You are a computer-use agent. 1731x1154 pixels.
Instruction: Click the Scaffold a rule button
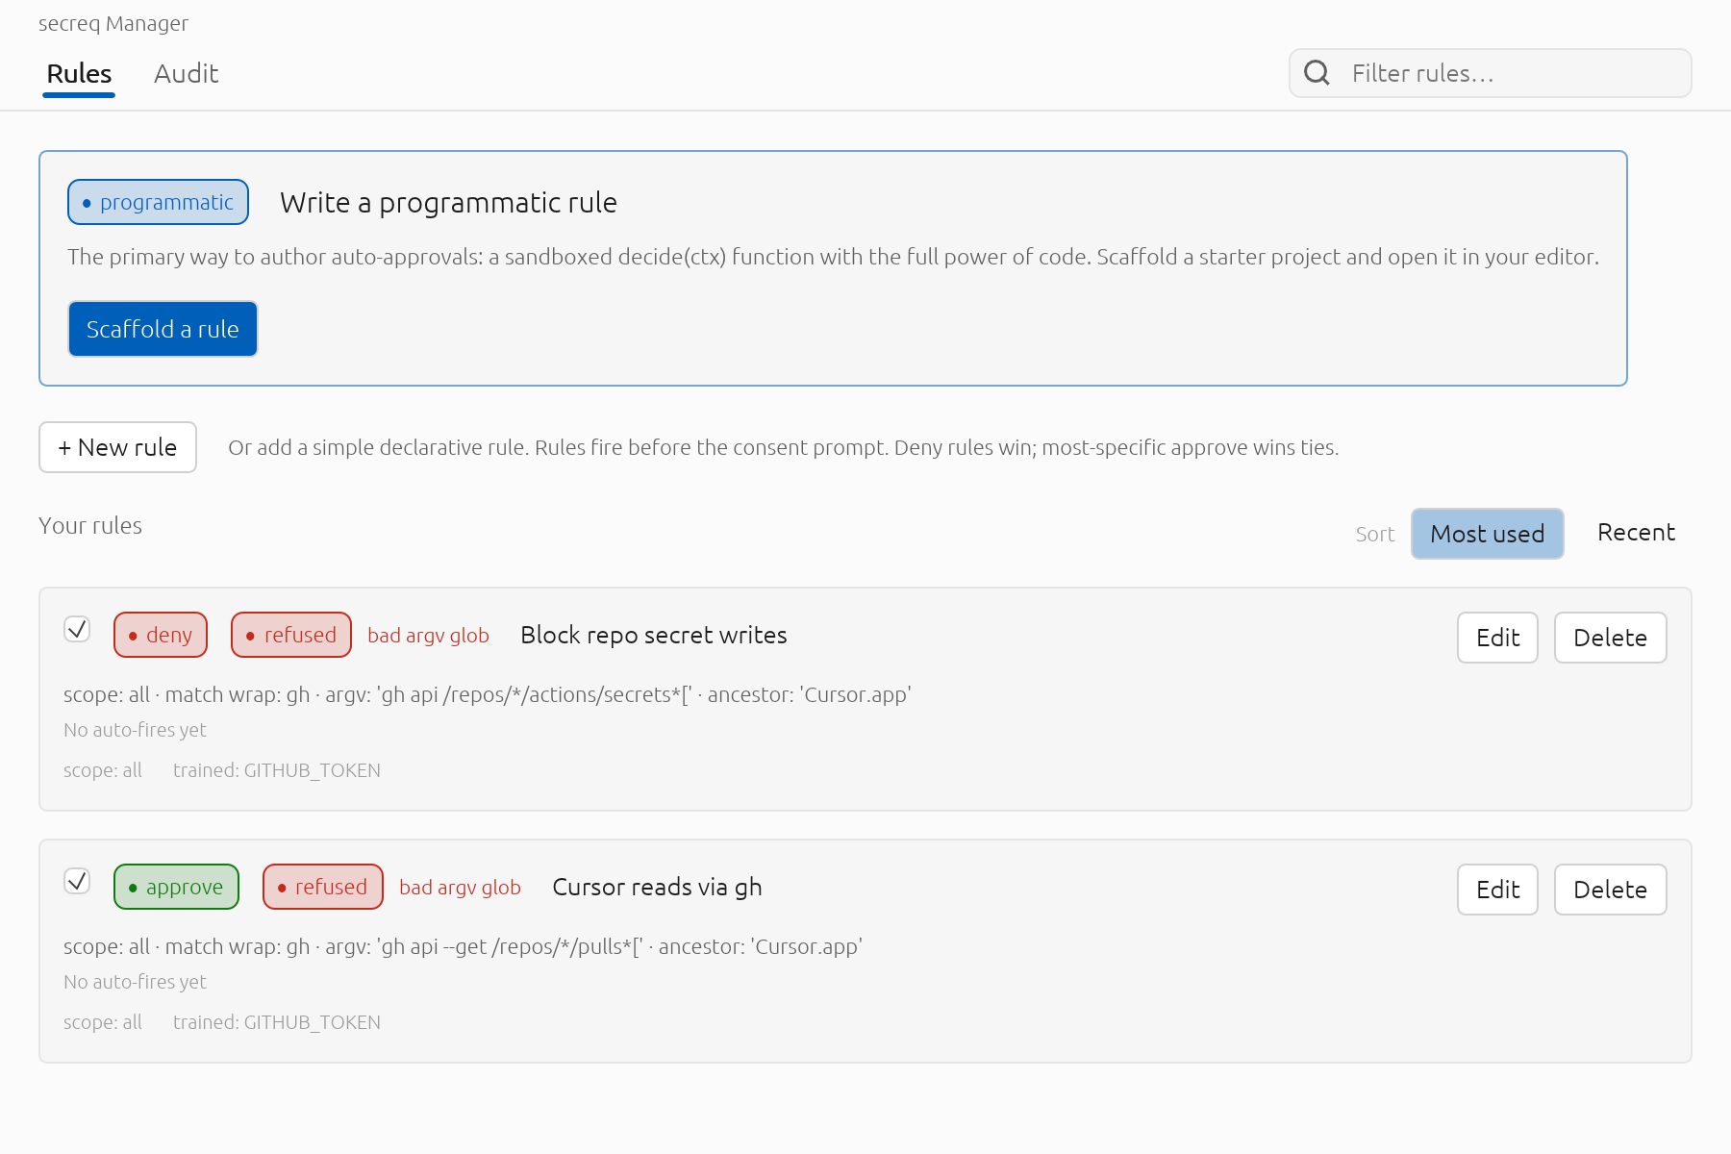(163, 329)
